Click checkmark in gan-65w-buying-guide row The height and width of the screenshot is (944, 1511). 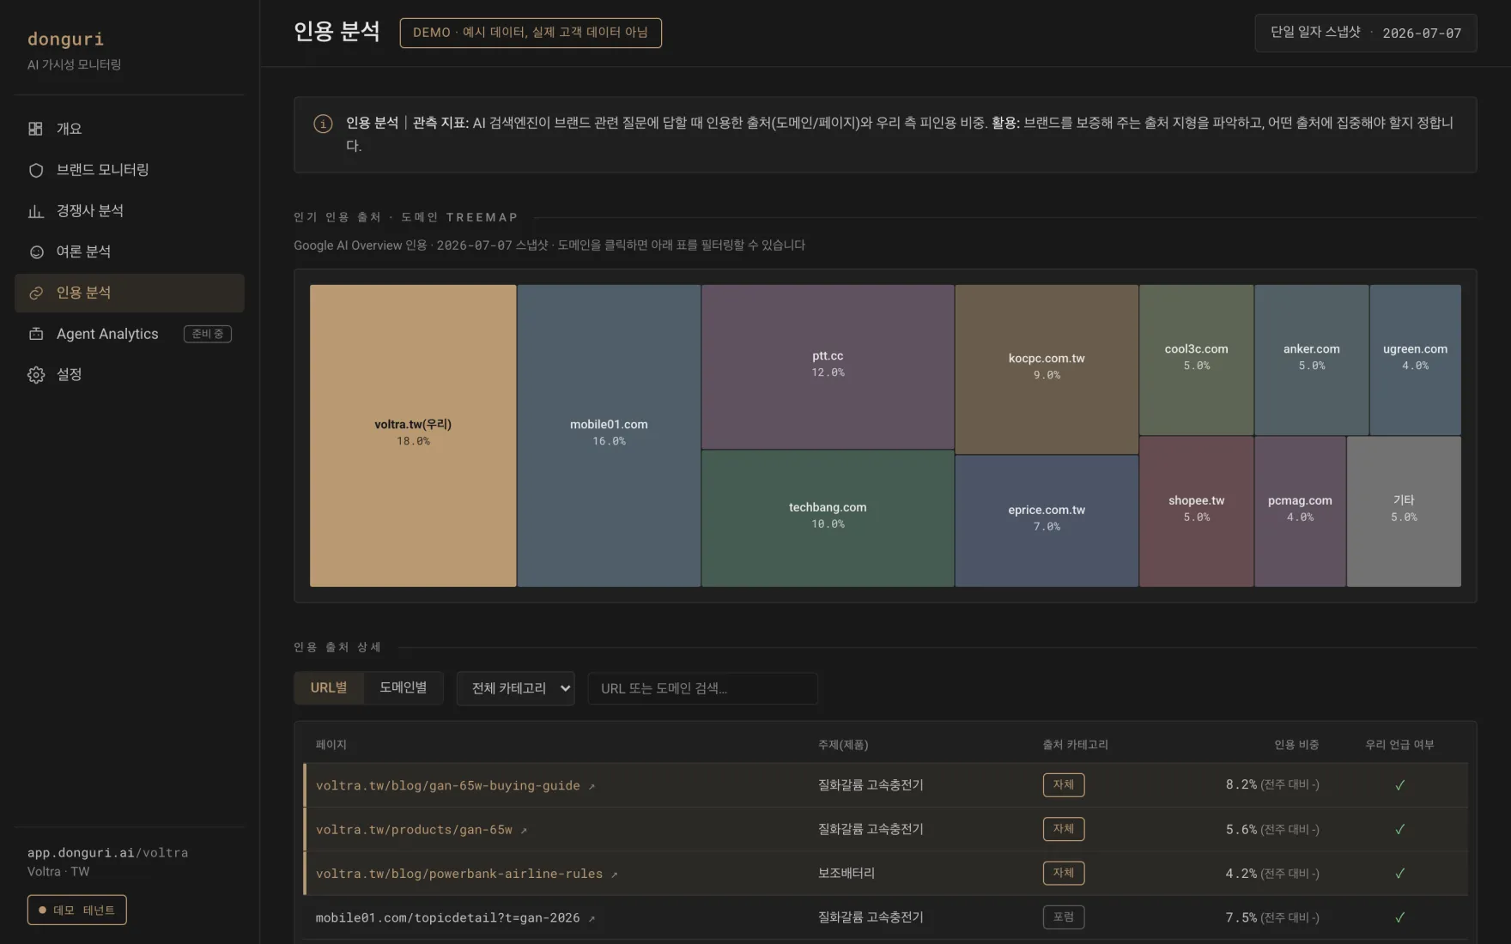[x=1399, y=785]
